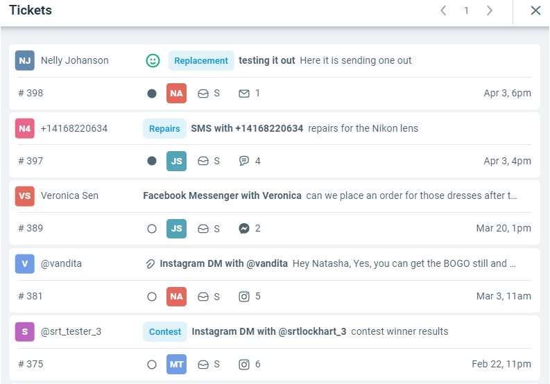Click the attachment paperclip icon on @vandita ticket
Screen dimensions: 550x384
click(150, 263)
